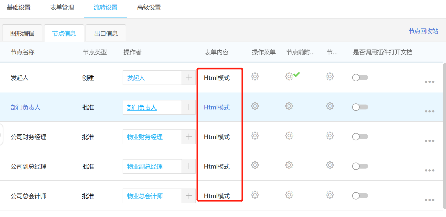Enable plugin document switch for 部门负责人
Screen dimensions: 446x217
360,107
